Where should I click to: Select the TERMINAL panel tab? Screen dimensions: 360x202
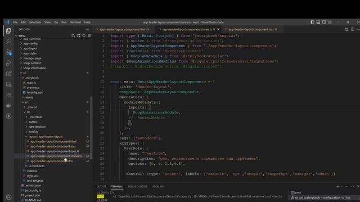pos(117,186)
